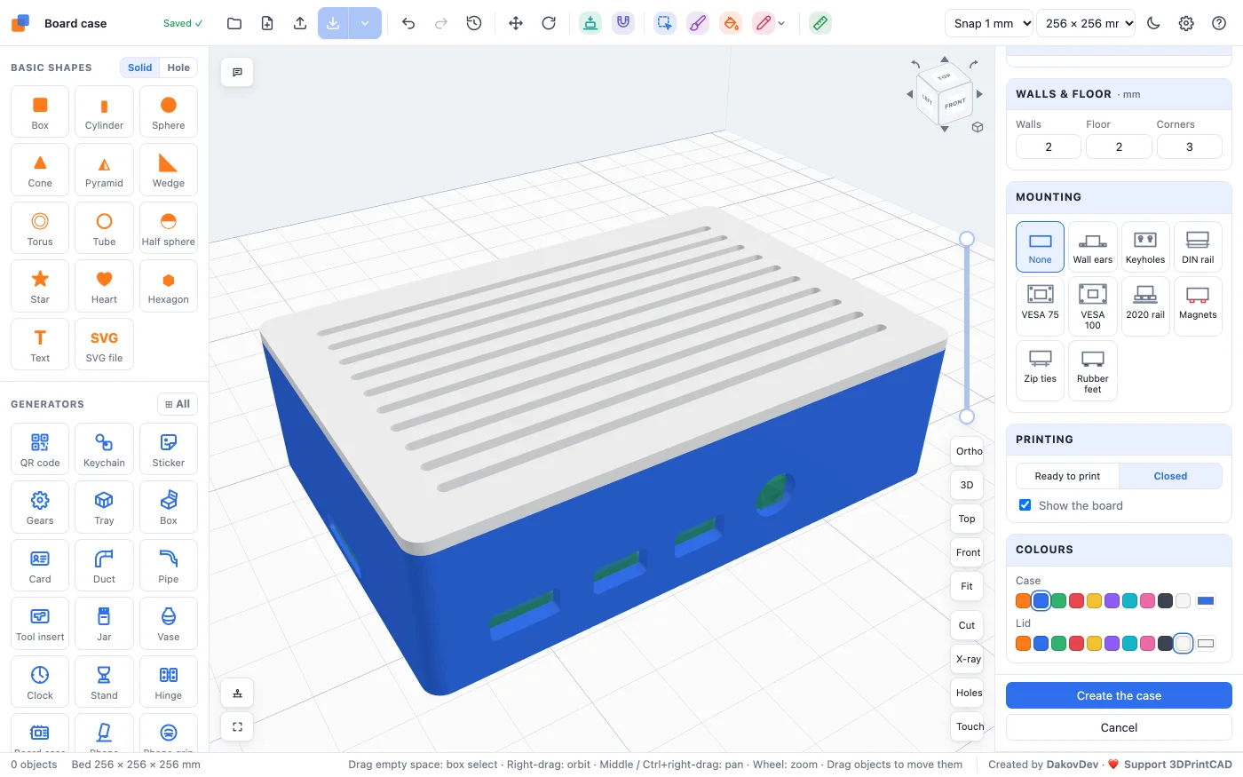Click Create the case button
This screenshot has width=1243, height=777.
click(x=1119, y=695)
